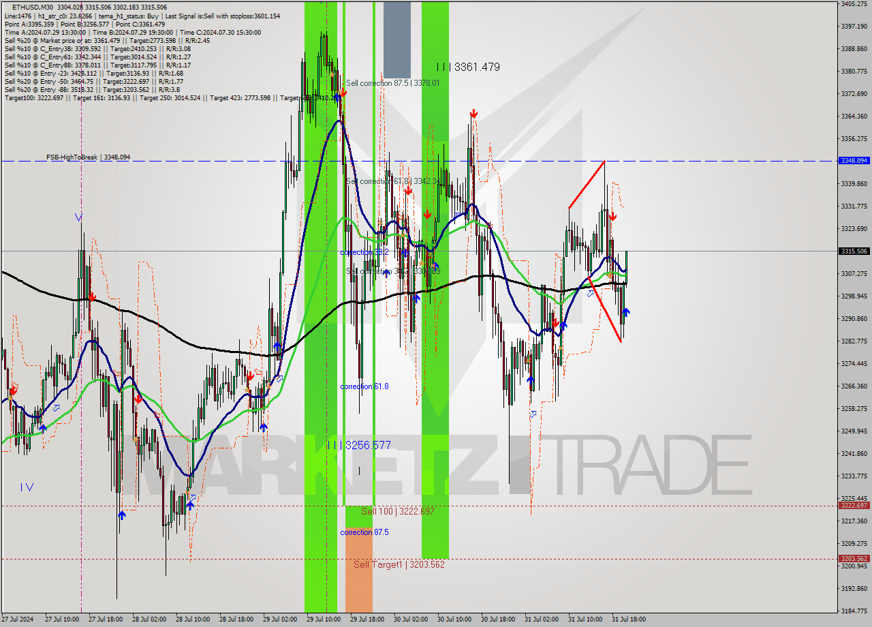The image size is (872, 627).
Task: Click the gray rectangle at chart top
Action: (397, 40)
